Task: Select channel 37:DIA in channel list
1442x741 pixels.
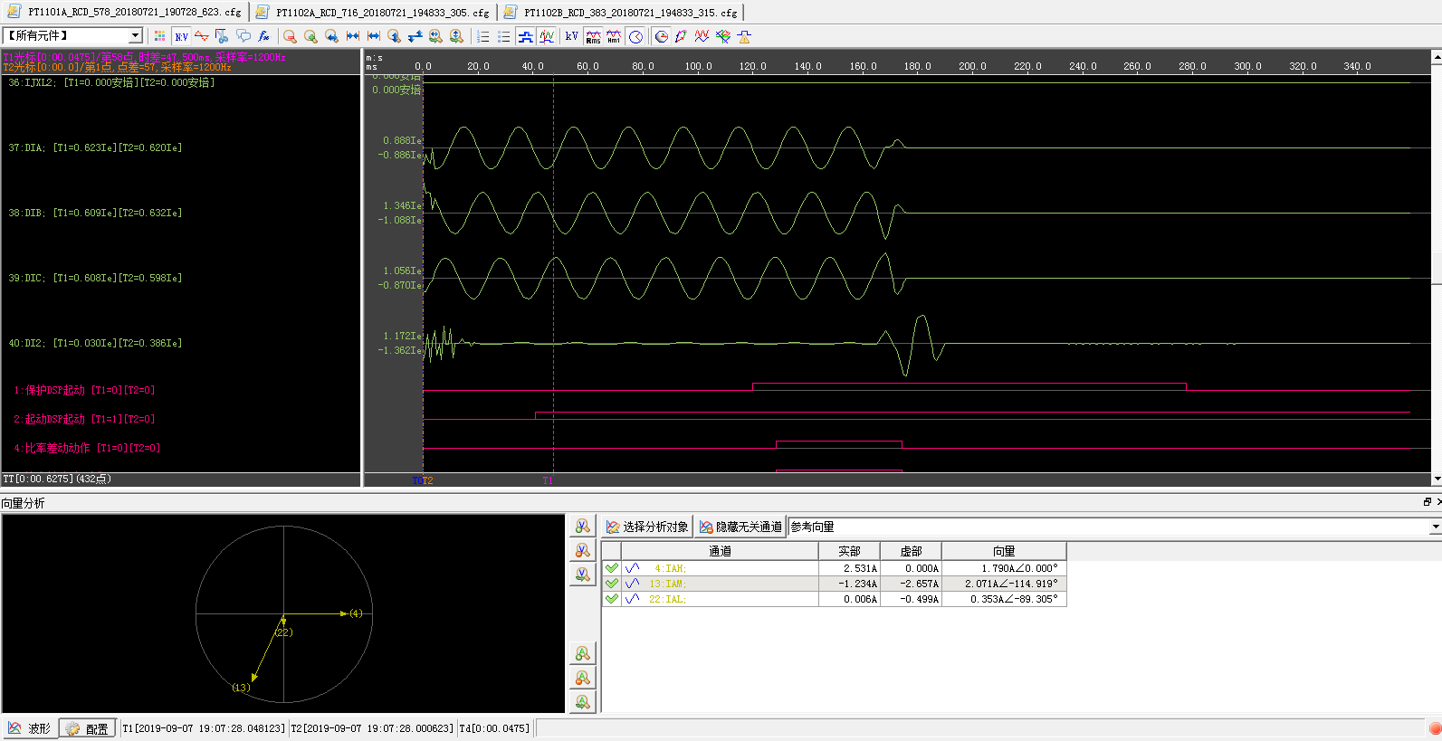Action: [95, 147]
